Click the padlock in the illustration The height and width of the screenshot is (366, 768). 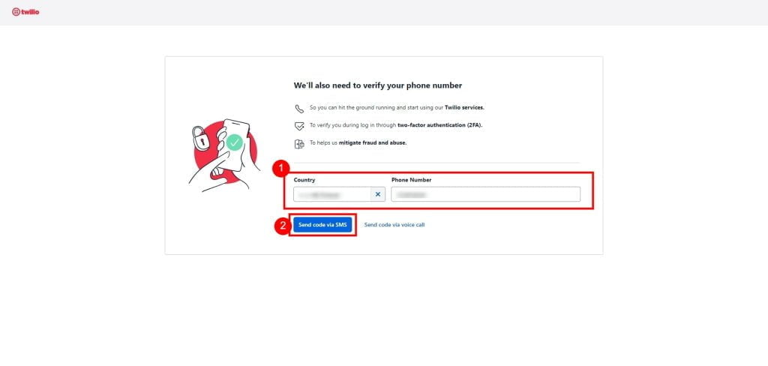point(201,137)
